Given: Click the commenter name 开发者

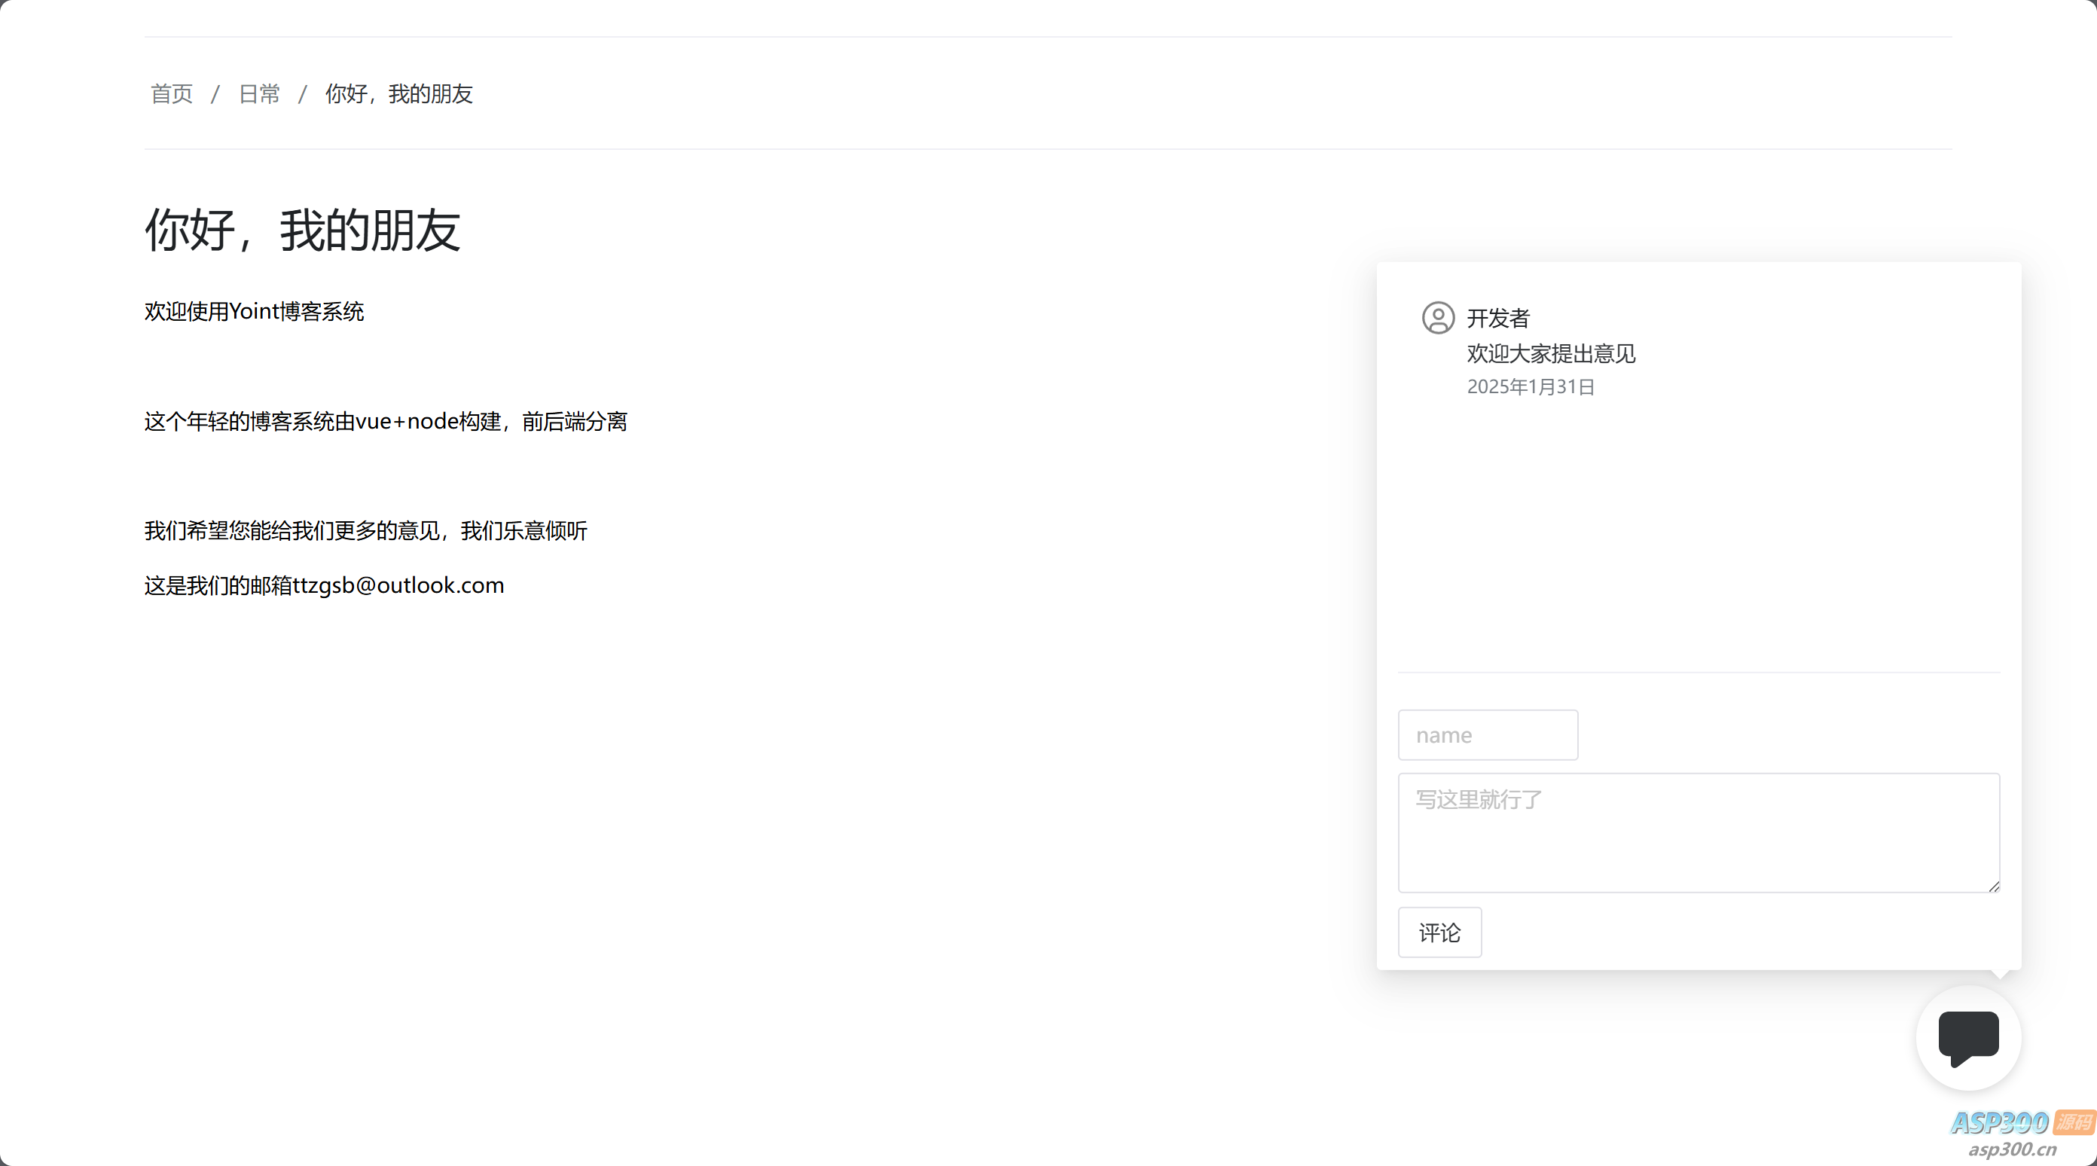Looking at the screenshot, I should (1498, 318).
